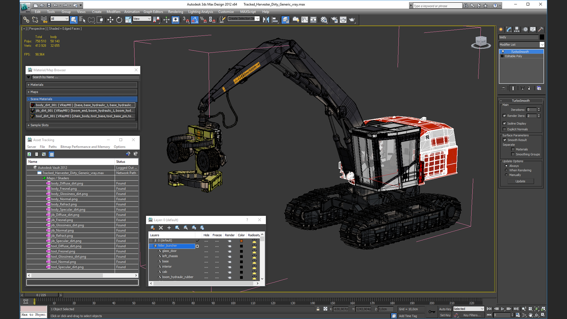Open the Modifiers menu
The width and height of the screenshot is (567, 319).
tap(113, 12)
